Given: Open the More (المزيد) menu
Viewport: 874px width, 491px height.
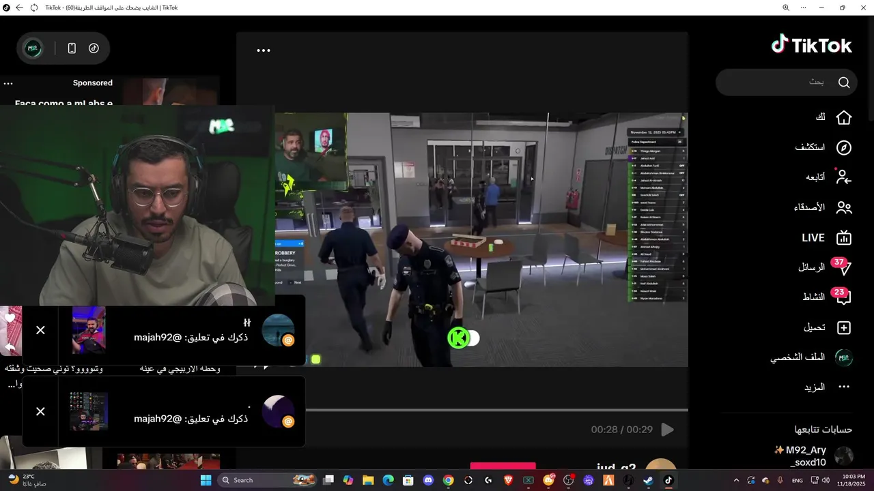Looking at the screenshot, I should (828, 387).
